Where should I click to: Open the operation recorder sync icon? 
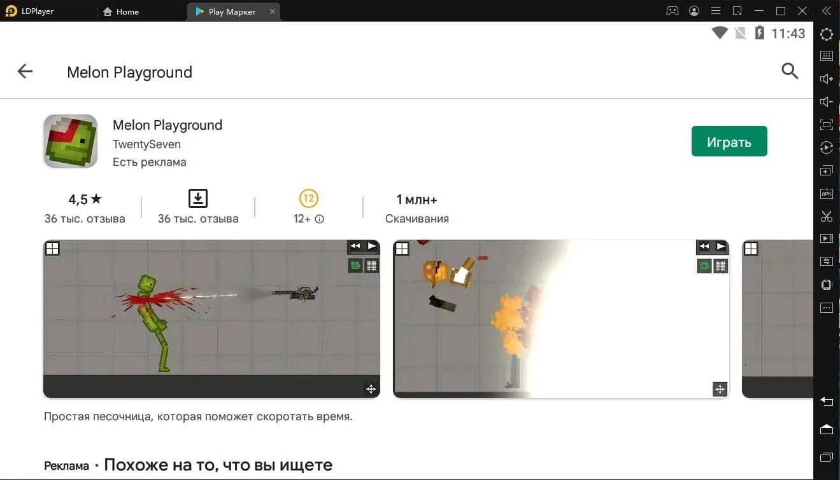coord(827,147)
